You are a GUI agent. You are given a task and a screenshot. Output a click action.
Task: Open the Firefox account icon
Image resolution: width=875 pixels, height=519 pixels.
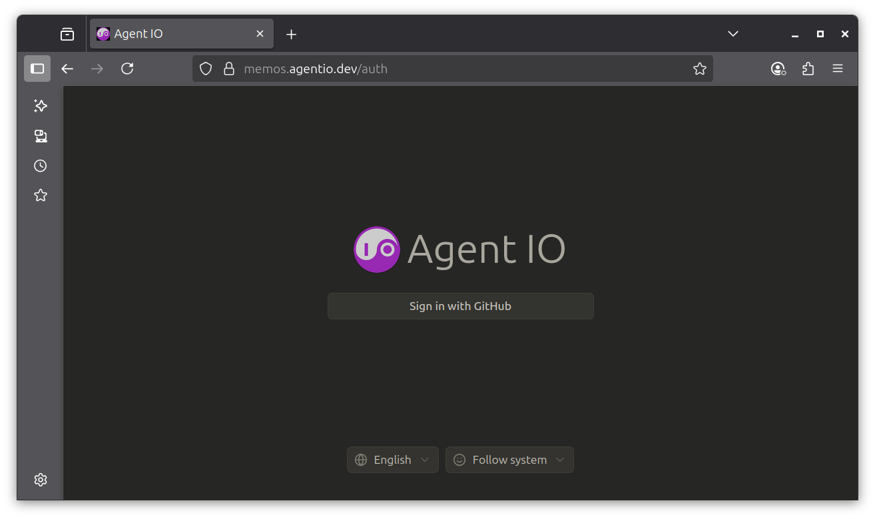coord(778,69)
